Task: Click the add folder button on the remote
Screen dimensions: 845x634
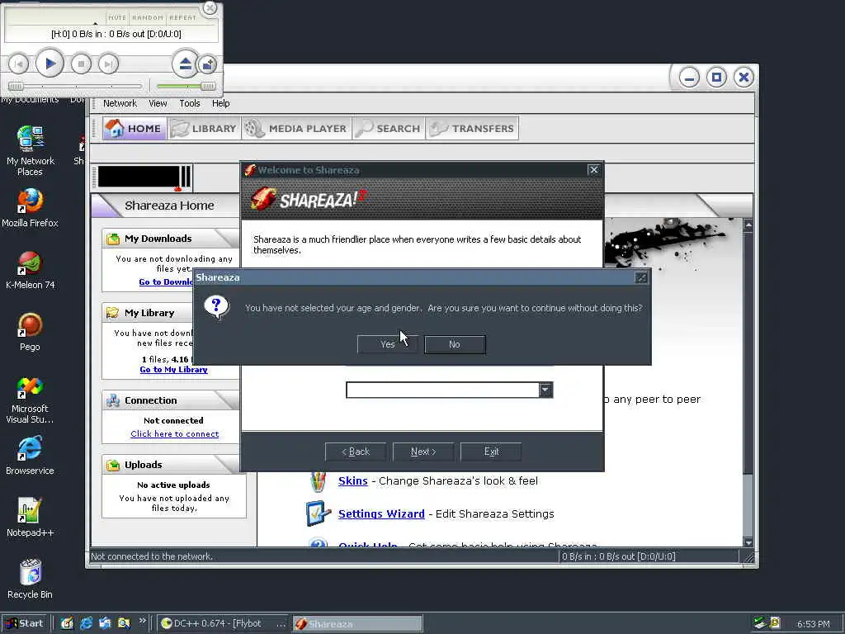Action: coord(207,64)
